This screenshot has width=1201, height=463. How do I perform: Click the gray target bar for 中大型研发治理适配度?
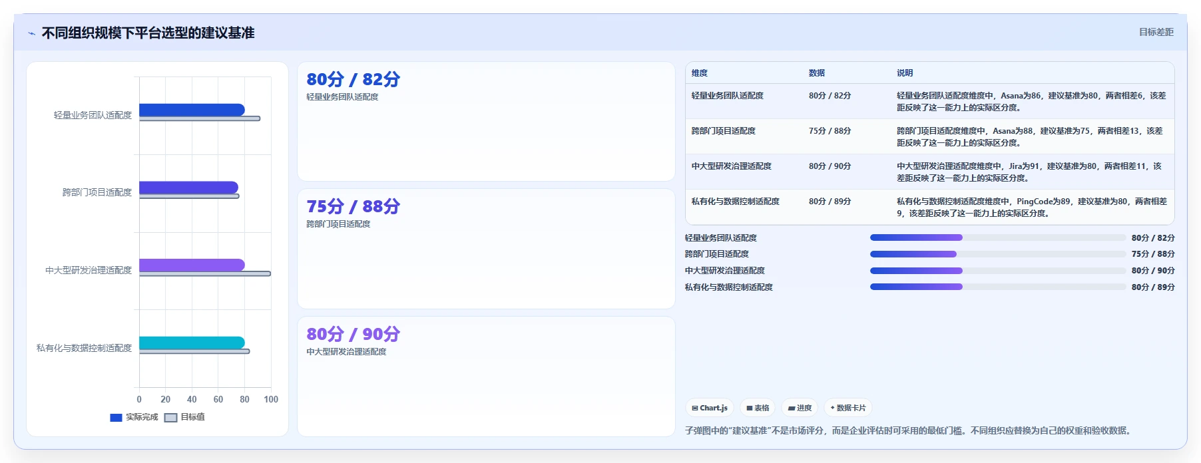(x=205, y=273)
